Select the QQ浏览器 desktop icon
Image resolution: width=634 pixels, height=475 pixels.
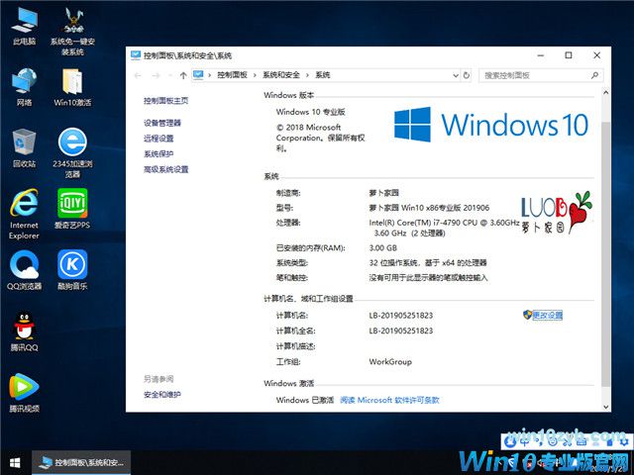[24, 270]
